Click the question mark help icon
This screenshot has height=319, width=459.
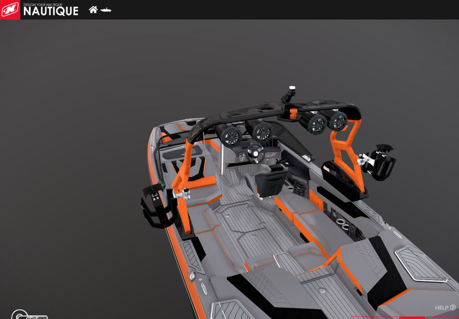[453, 308]
